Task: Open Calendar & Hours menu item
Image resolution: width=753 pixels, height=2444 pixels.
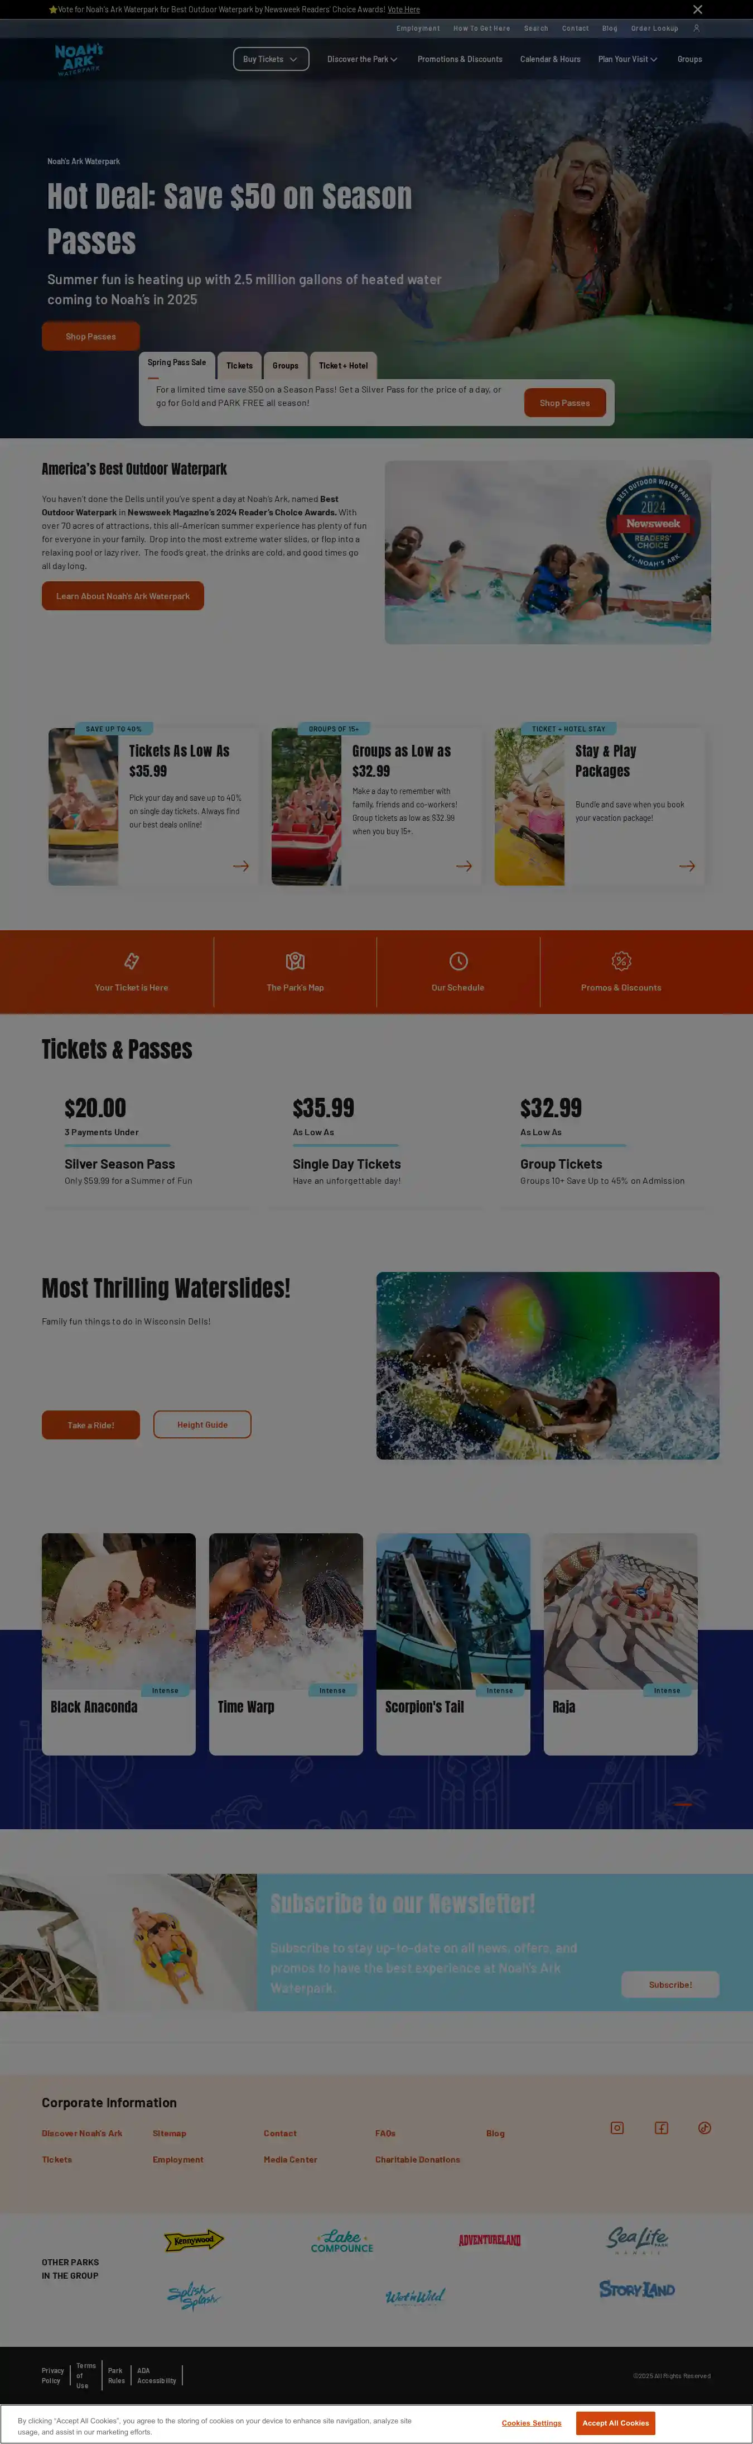Action: pyautogui.click(x=551, y=59)
